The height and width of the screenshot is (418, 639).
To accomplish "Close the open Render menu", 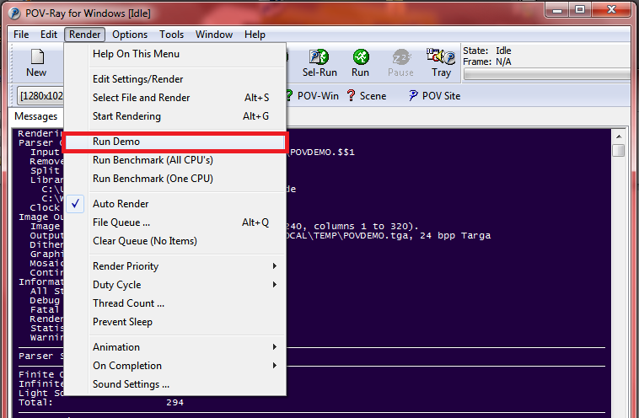I will click(x=85, y=35).
